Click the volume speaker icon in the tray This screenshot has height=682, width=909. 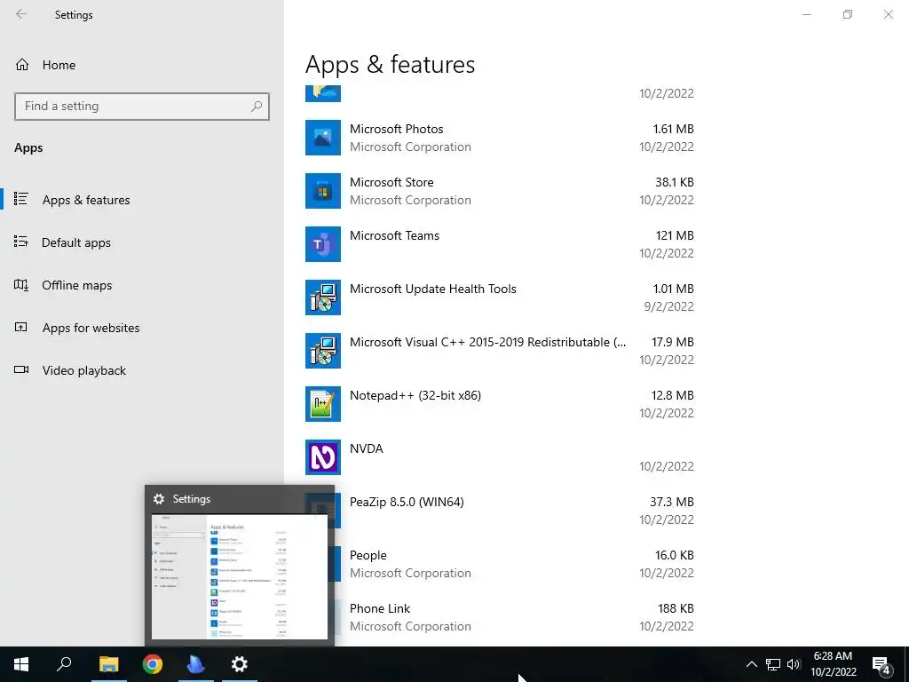tap(794, 664)
